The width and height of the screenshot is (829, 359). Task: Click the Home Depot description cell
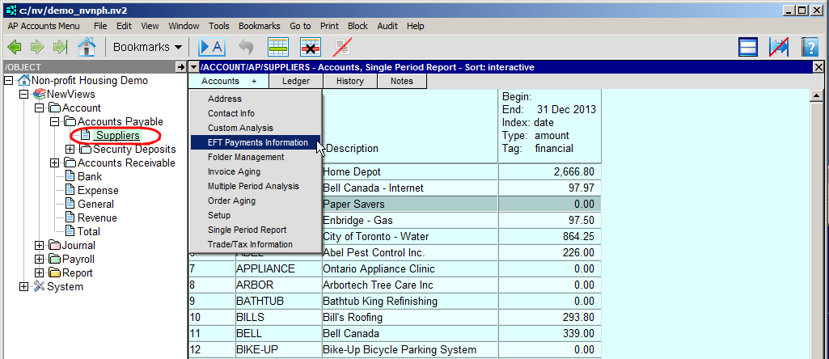[351, 172]
